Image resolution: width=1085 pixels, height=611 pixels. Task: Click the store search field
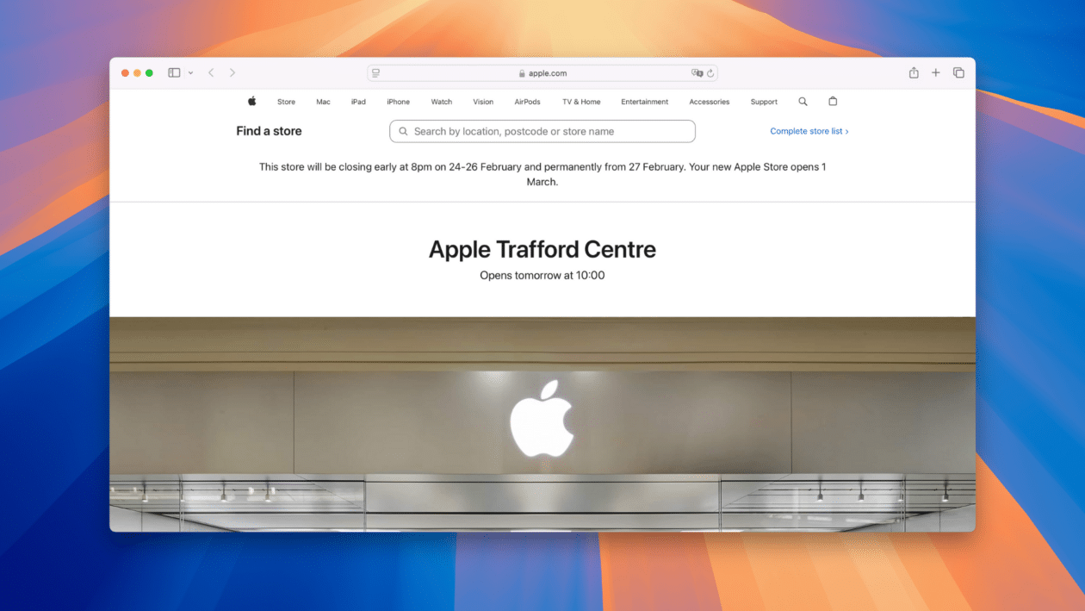click(x=542, y=131)
